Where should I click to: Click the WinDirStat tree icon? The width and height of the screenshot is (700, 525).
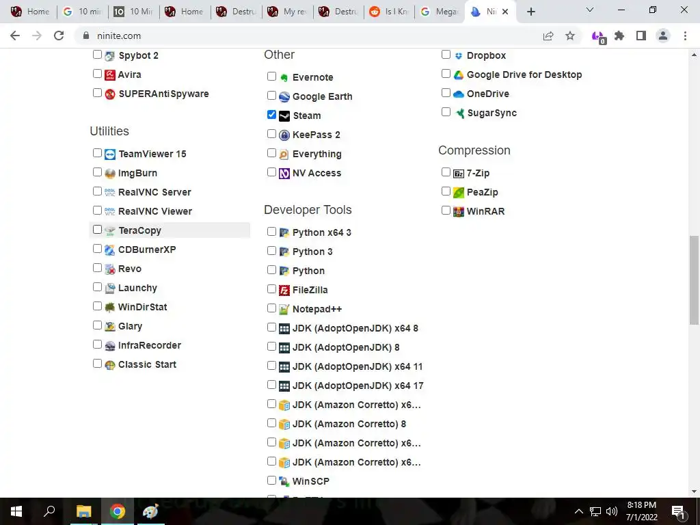tap(110, 307)
